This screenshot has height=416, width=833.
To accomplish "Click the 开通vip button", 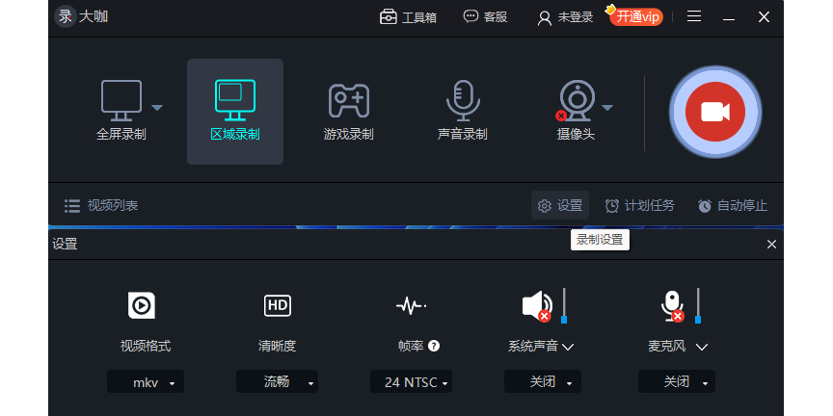I will (x=636, y=16).
